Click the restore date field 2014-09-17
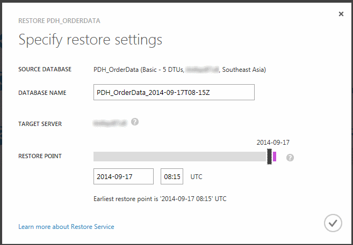 pos(123,176)
